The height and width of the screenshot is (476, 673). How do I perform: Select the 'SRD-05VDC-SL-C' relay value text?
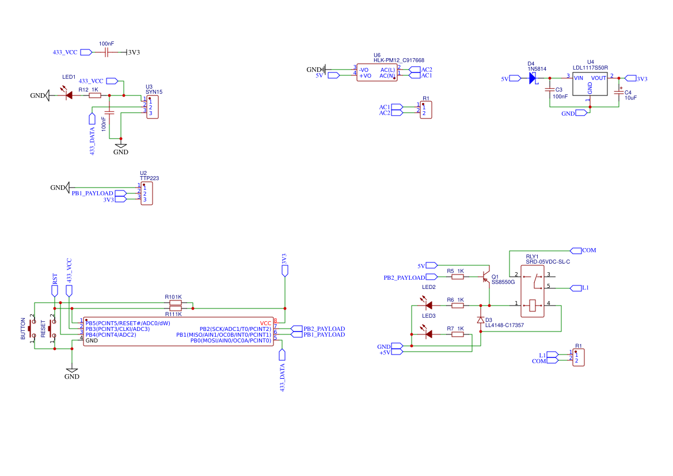coord(548,261)
